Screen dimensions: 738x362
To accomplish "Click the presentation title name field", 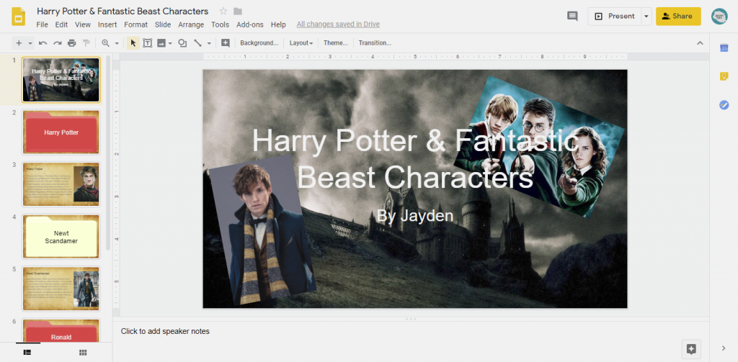I will 123,12.
